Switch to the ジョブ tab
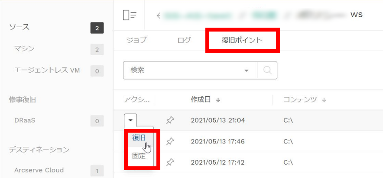This screenshot has width=383, height=178. pyautogui.click(x=136, y=40)
